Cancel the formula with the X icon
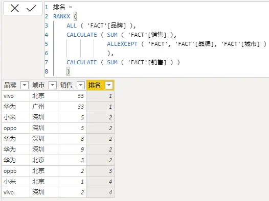The height and width of the screenshot is (201, 269). (15, 8)
